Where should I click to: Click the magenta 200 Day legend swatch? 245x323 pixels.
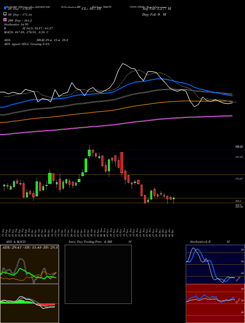pos(5,20)
